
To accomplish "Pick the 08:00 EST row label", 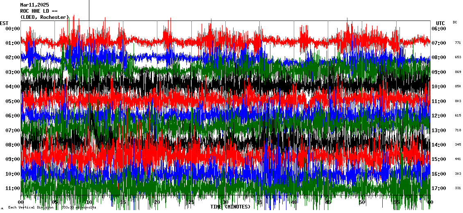I will [13, 145].
